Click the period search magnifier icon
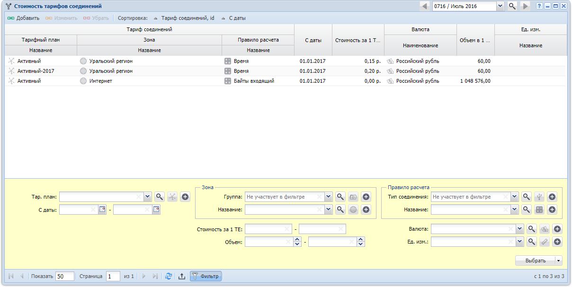The height and width of the screenshot is (287, 572). point(512,6)
